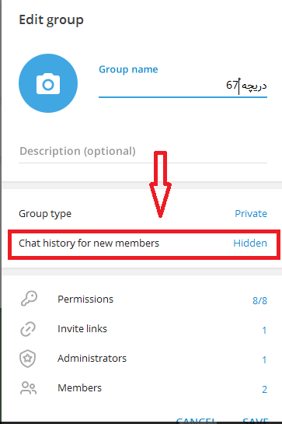Viewport: 282px width, 424px height.
Task: Click the Edit group title
Action: click(51, 20)
